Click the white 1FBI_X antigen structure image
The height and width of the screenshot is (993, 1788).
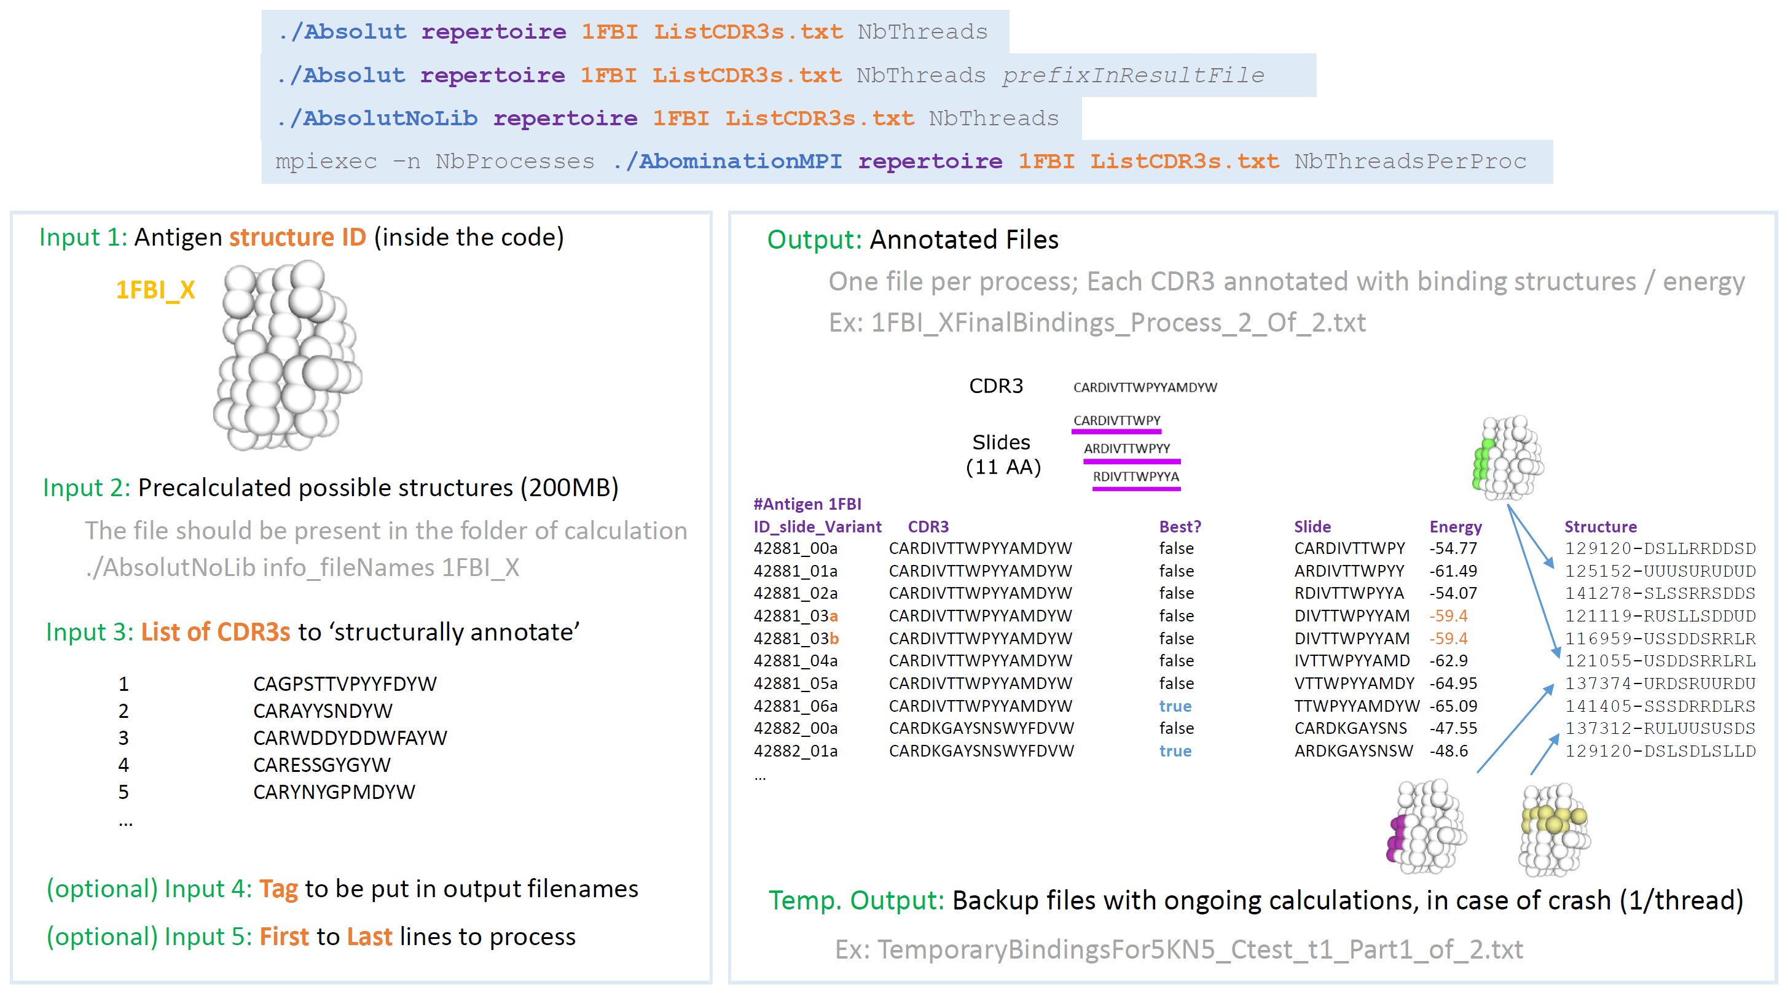pyautogui.click(x=288, y=356)
